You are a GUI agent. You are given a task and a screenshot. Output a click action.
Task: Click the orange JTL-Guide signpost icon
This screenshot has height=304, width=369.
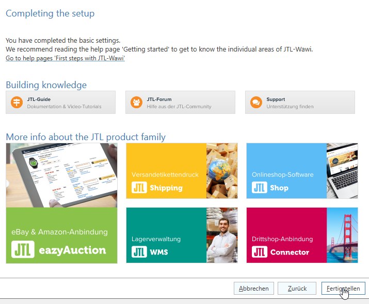coord(17,103)
